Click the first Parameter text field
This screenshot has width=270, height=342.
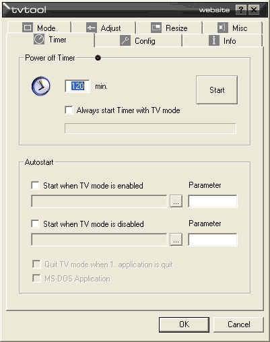[x=213, y=201]
